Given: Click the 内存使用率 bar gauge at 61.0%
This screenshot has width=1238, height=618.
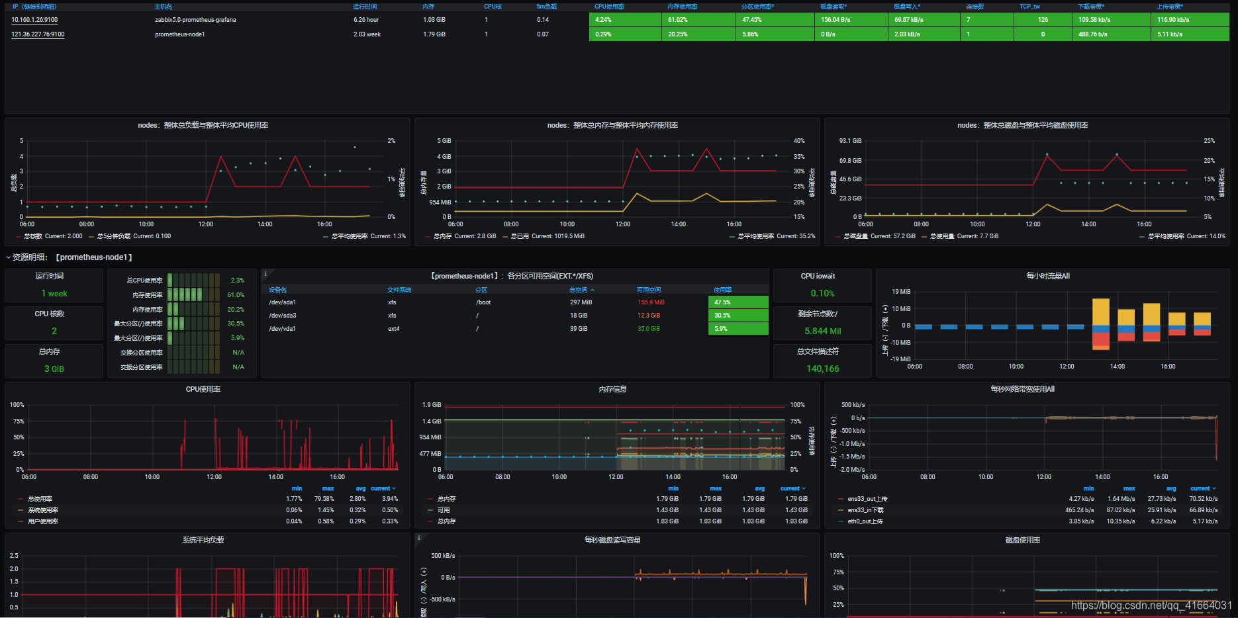Looking at the screenshot, I should coord(193,295).
